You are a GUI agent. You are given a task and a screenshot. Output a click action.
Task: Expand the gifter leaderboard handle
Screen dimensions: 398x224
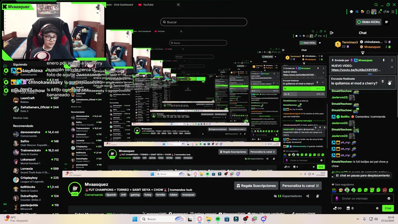click(363, 53)
